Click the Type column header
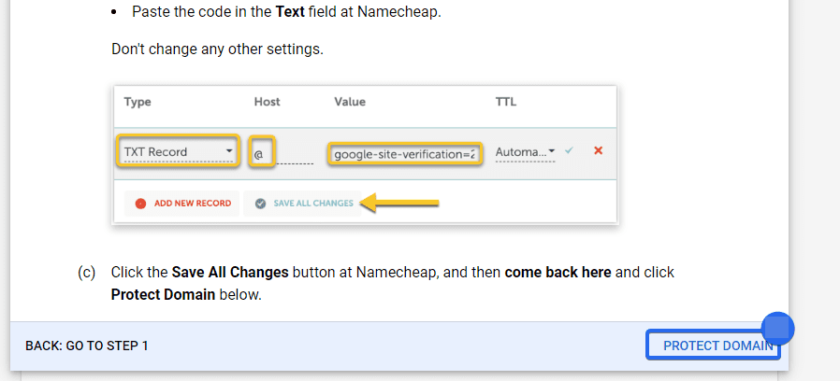Screen dimensions: 840x381 tap(138, 102)
